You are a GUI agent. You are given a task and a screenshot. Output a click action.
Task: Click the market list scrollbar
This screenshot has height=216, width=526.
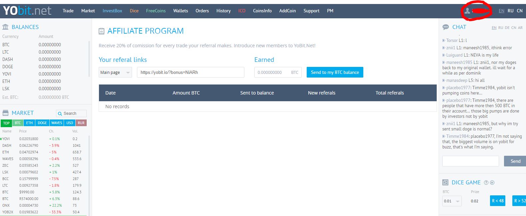click(x=89, y=175)
